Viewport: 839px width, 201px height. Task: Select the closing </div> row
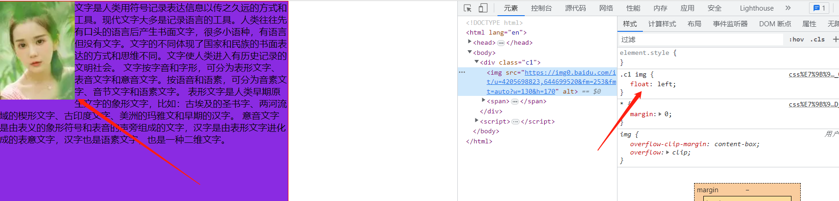pyautogui.click(x=491, y=111)
